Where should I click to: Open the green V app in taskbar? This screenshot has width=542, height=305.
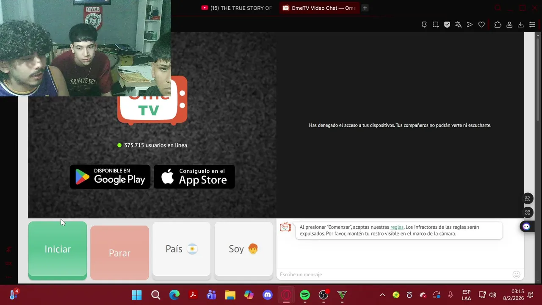point(342,295)
